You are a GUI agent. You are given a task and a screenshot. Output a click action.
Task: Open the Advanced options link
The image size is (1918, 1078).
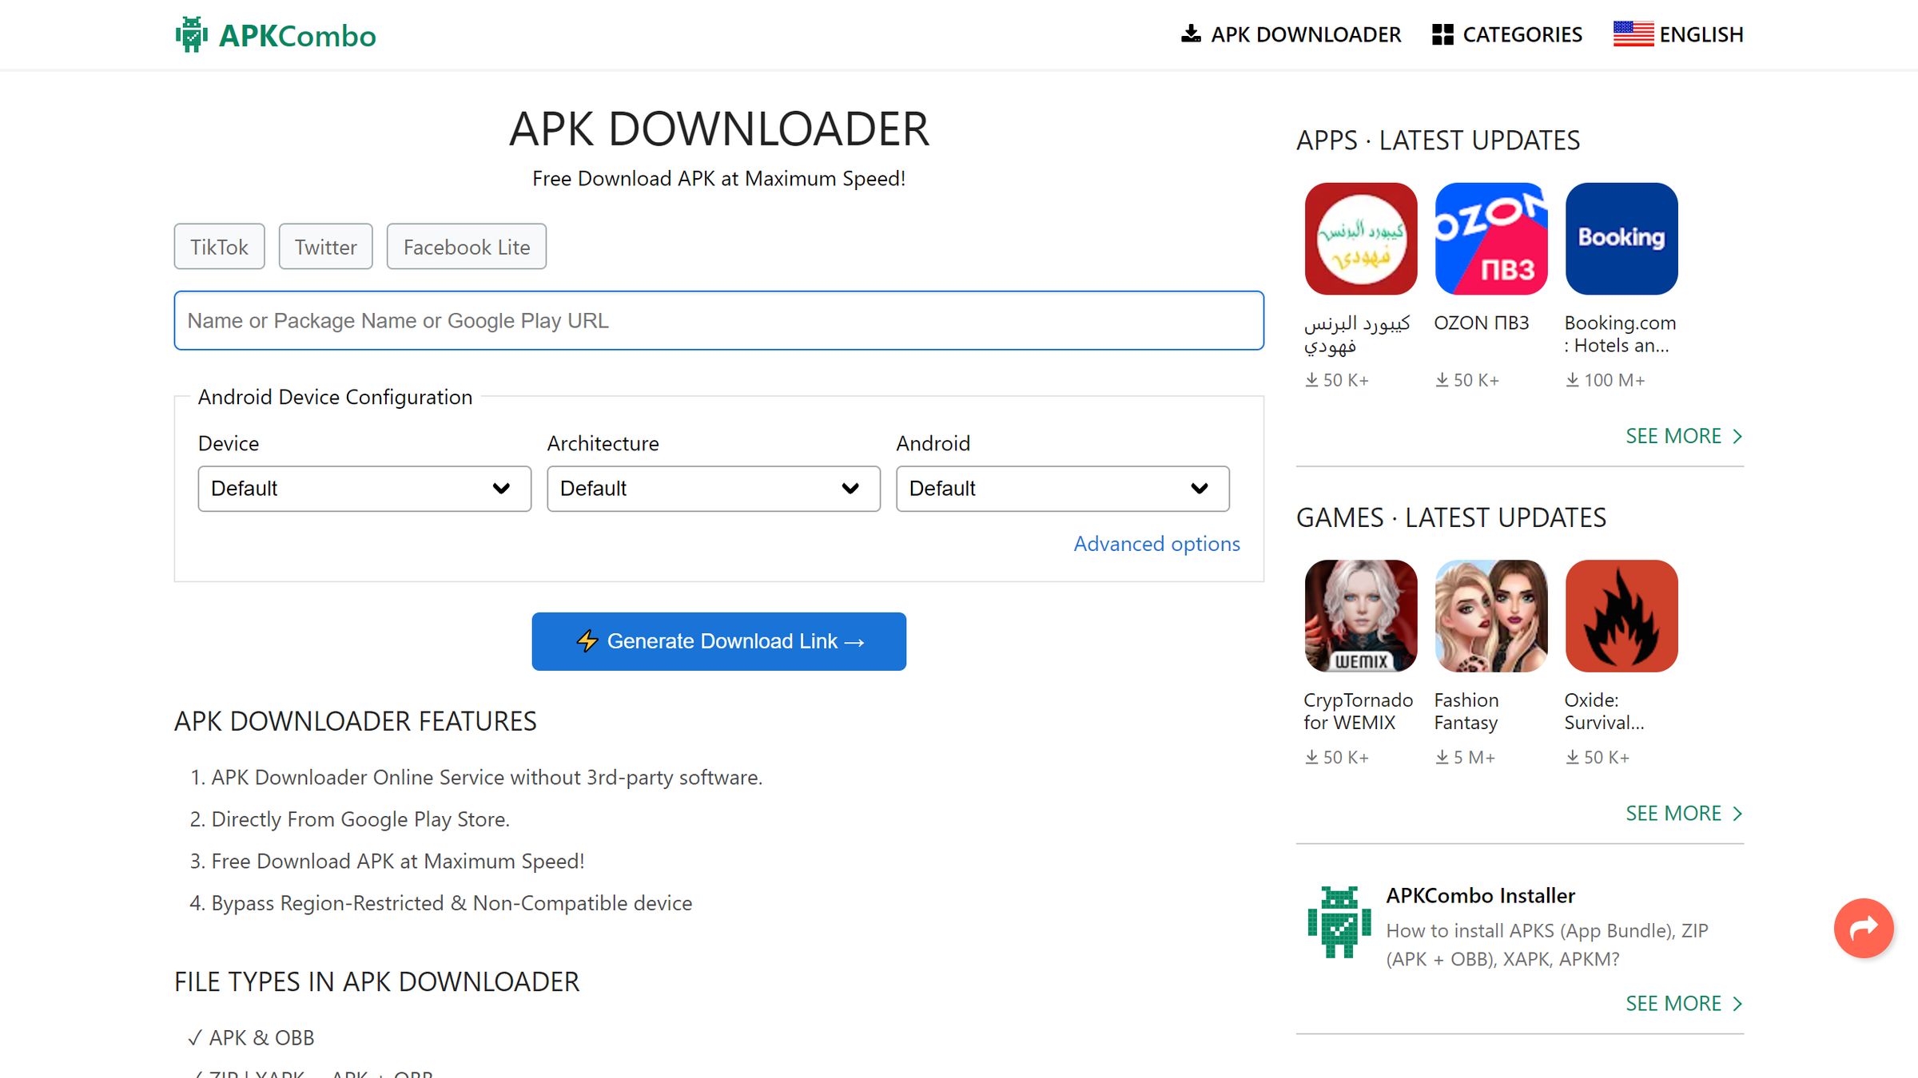tap(1157, 544)
